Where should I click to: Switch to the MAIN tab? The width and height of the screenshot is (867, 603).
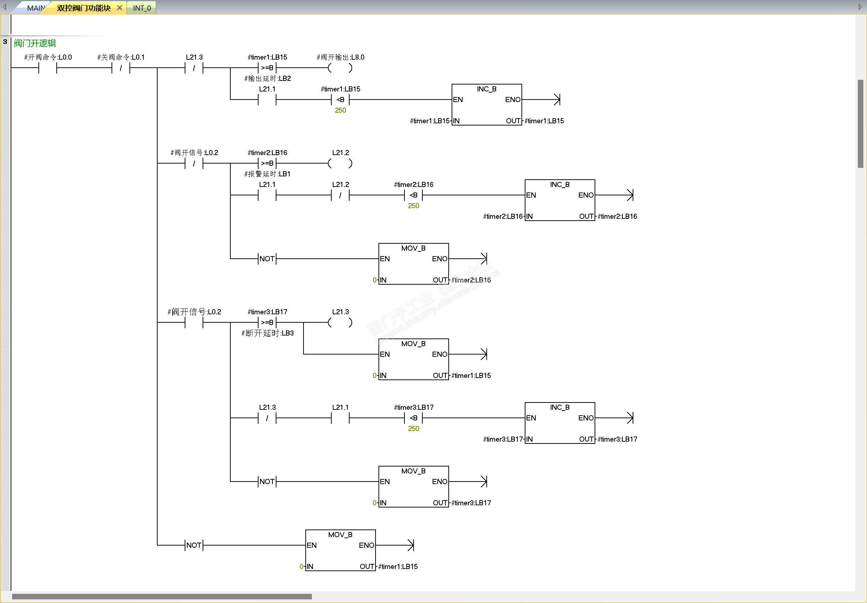click(35, 8)
